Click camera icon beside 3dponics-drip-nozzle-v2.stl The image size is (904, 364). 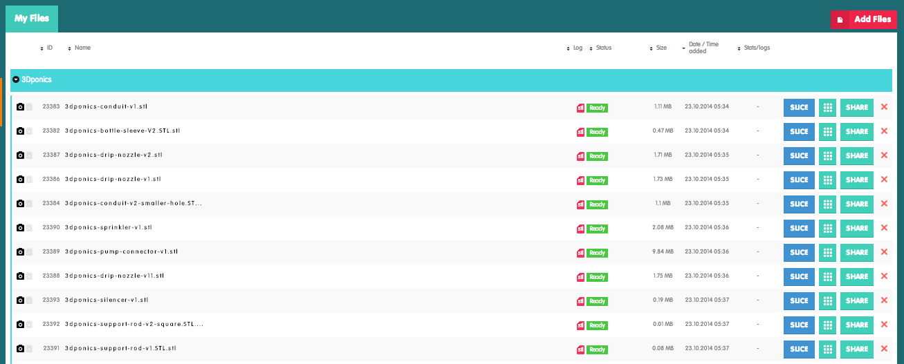20,155
